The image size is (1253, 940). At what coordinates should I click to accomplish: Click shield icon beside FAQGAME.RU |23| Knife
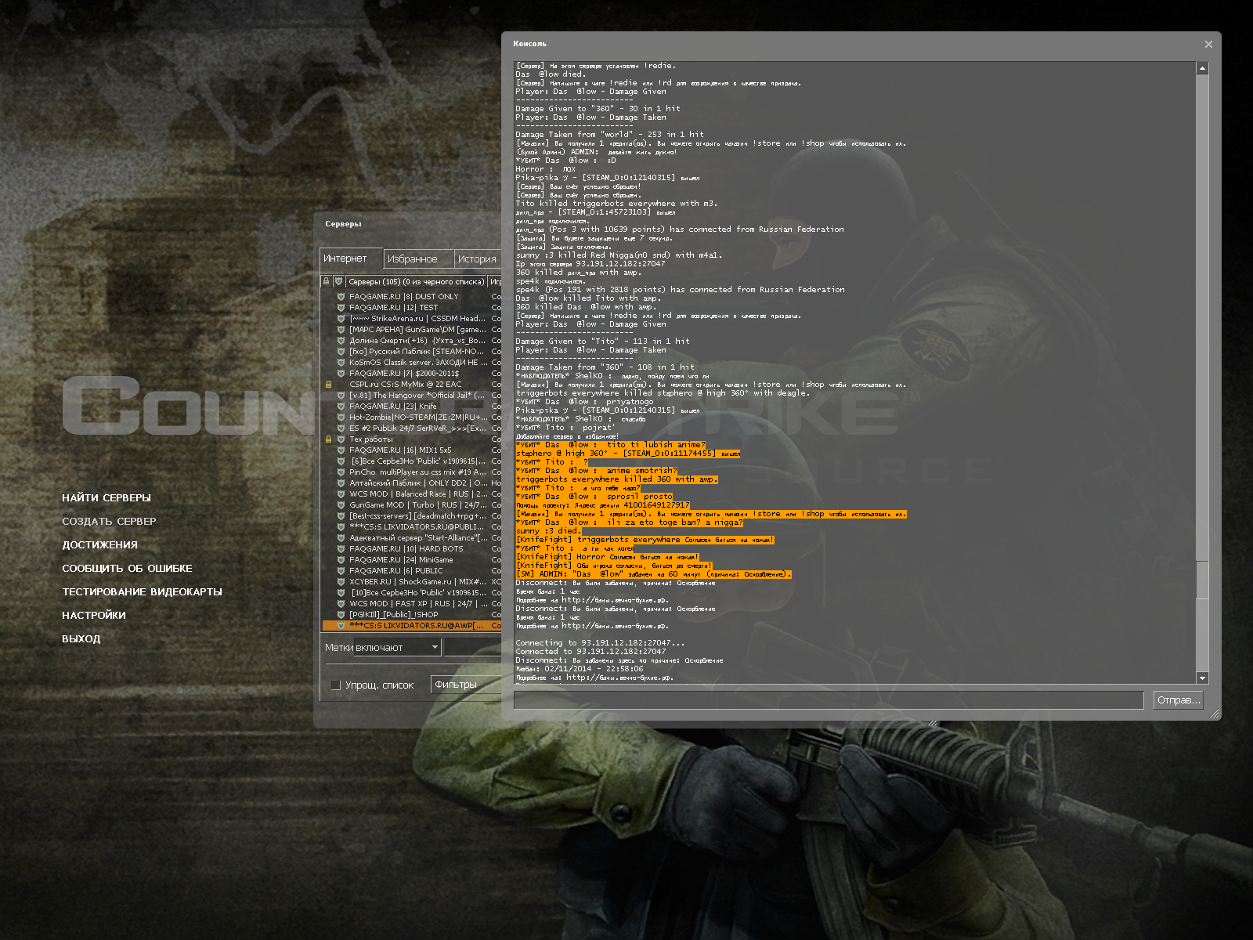pyautogui.click(x=341, y=407)
